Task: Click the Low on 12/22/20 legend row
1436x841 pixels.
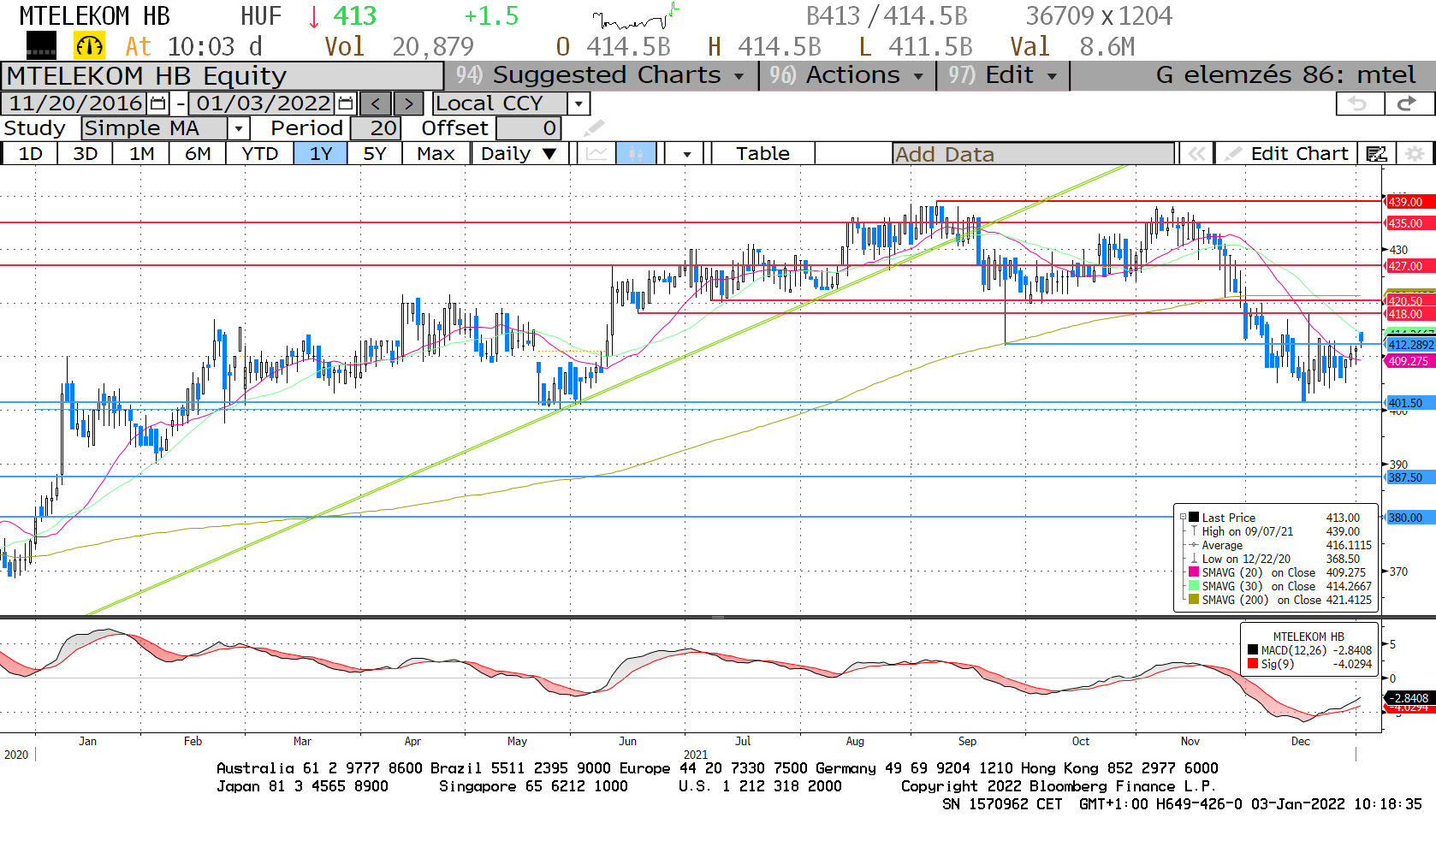Action: coord(1280,559)
